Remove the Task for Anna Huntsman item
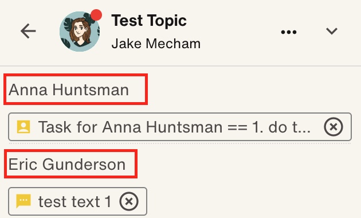This screenshot has height=218, width=361. (333, 127)
